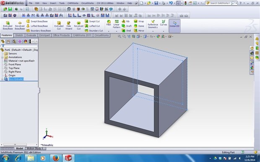Click the Wrap feature
The image size is (260, 162).
pyautogui.click(x=139, y=21)
